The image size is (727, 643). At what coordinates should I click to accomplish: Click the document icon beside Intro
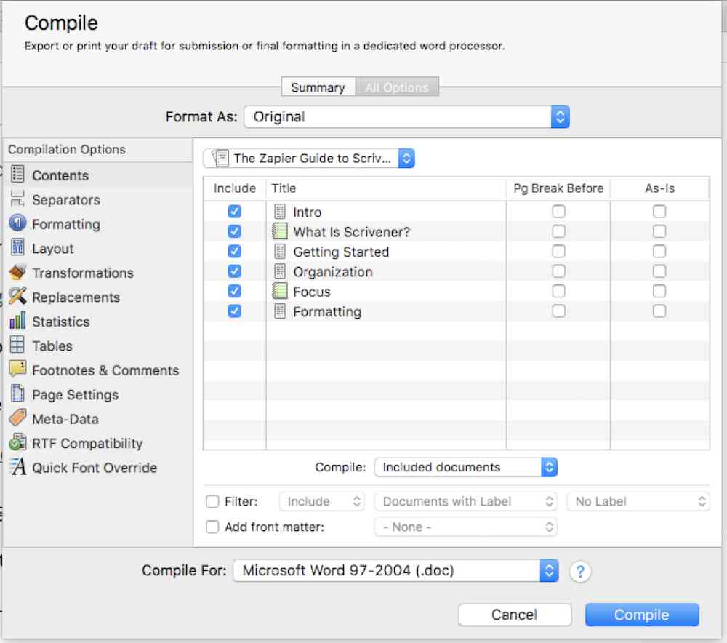tap(280, 212)
